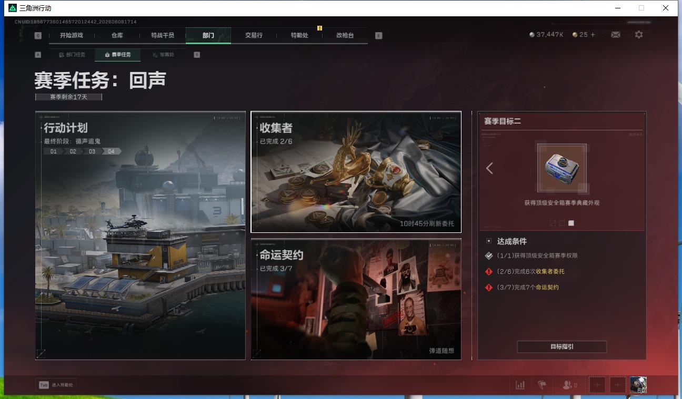Image resolution: width=682 pixels, height=399 pixels.
Task: Click the gold coin icon showing 25
Action: 575,35
